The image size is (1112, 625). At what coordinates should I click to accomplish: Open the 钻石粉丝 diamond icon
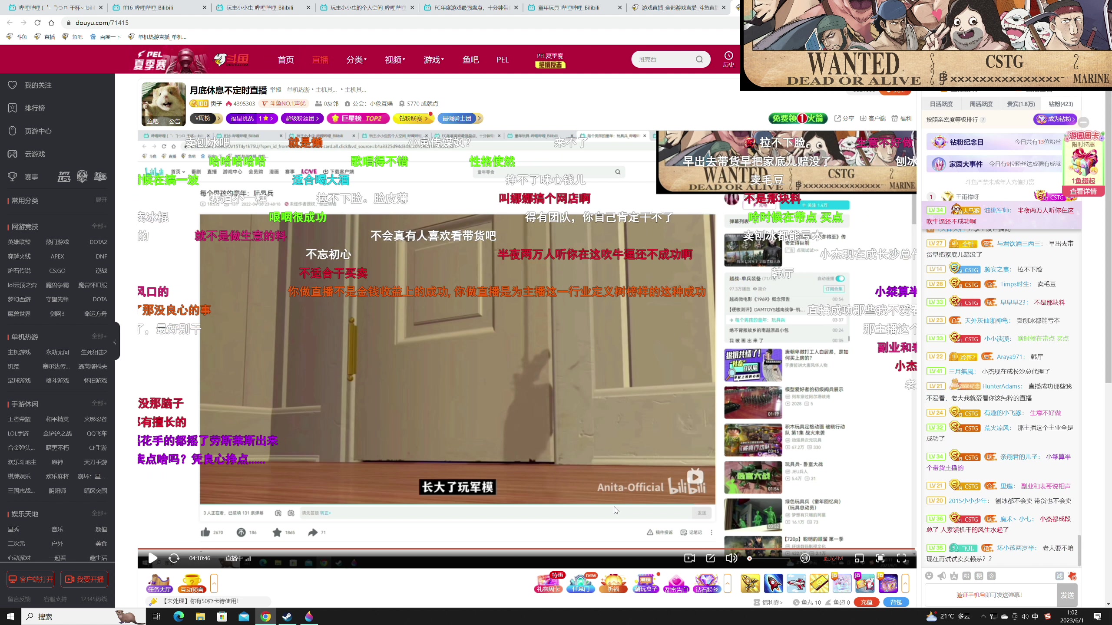coord(707,583)
